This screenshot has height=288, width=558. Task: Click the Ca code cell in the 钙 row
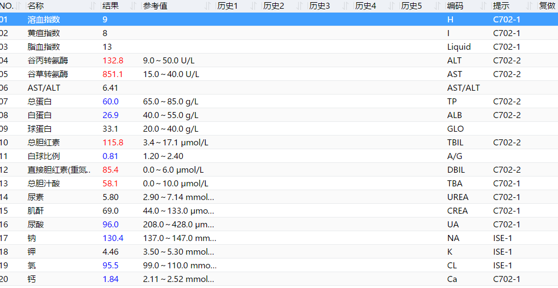pyautogui.click(x=452, y=279)
